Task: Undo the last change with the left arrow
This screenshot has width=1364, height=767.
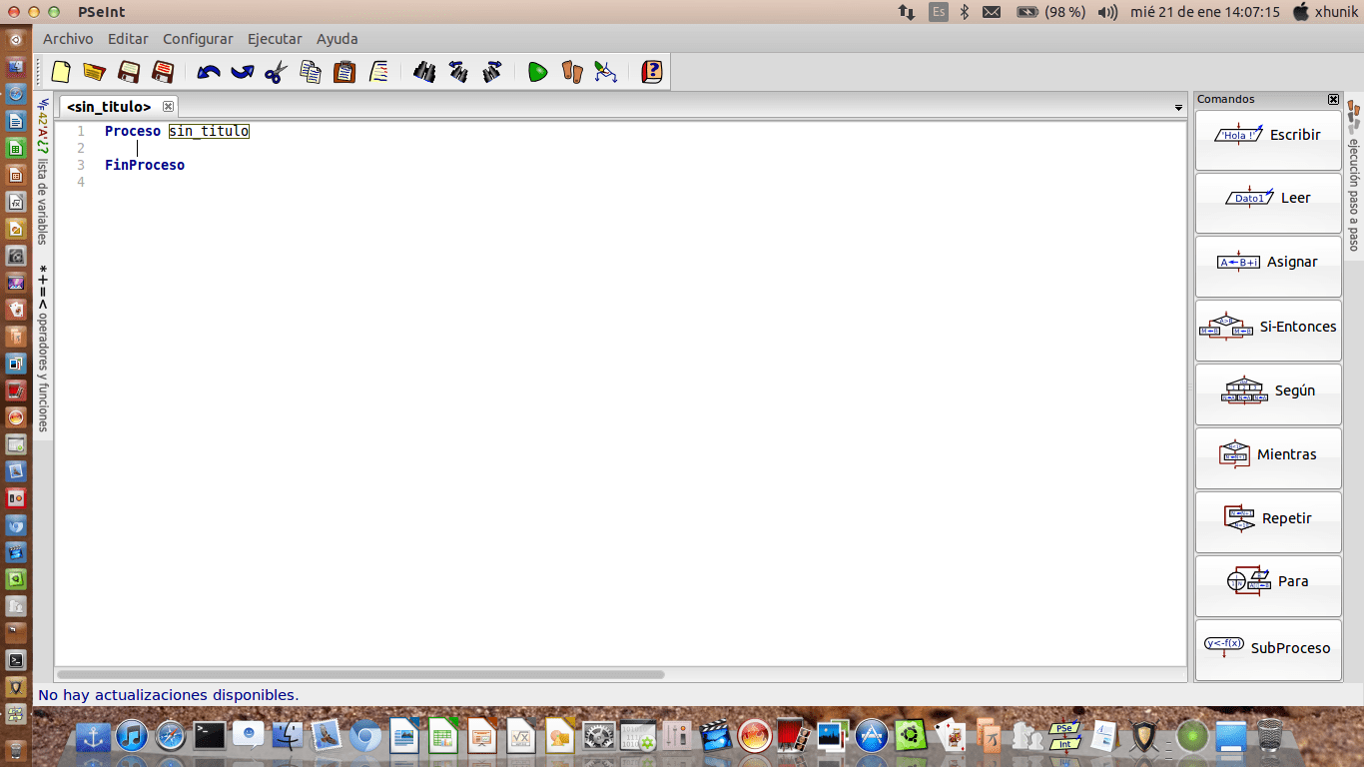Action: coord(209,72)
